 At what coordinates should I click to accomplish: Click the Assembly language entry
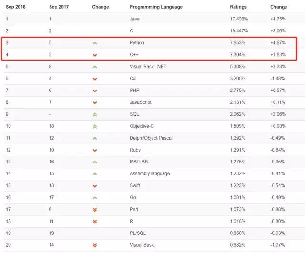[149, 173]
